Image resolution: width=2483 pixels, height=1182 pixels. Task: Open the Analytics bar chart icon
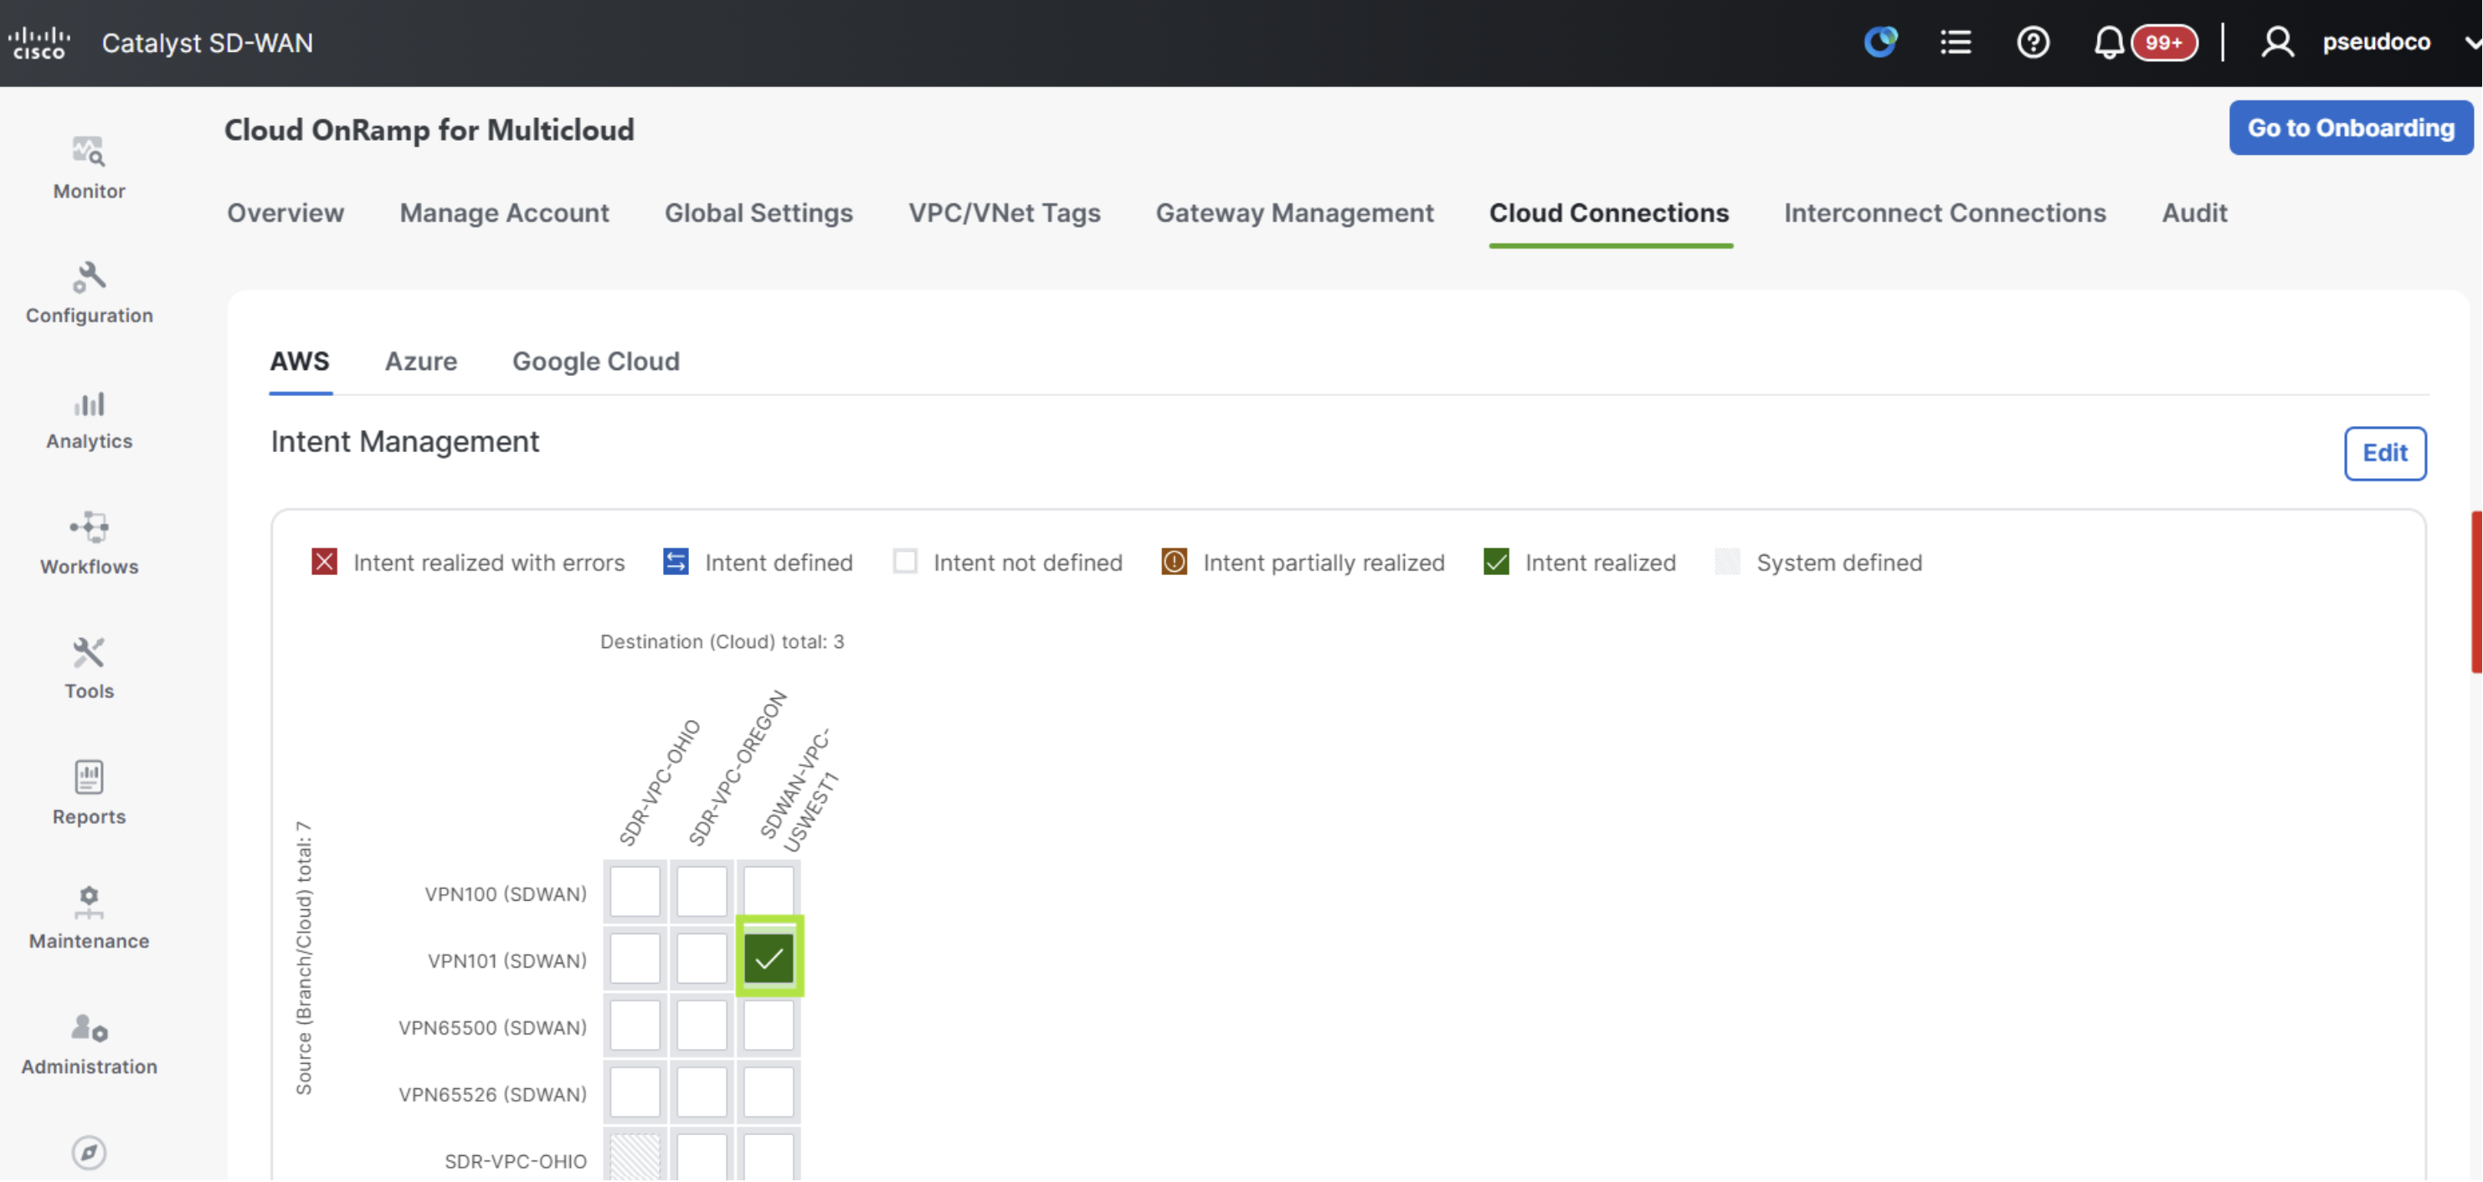pos(89,404)
